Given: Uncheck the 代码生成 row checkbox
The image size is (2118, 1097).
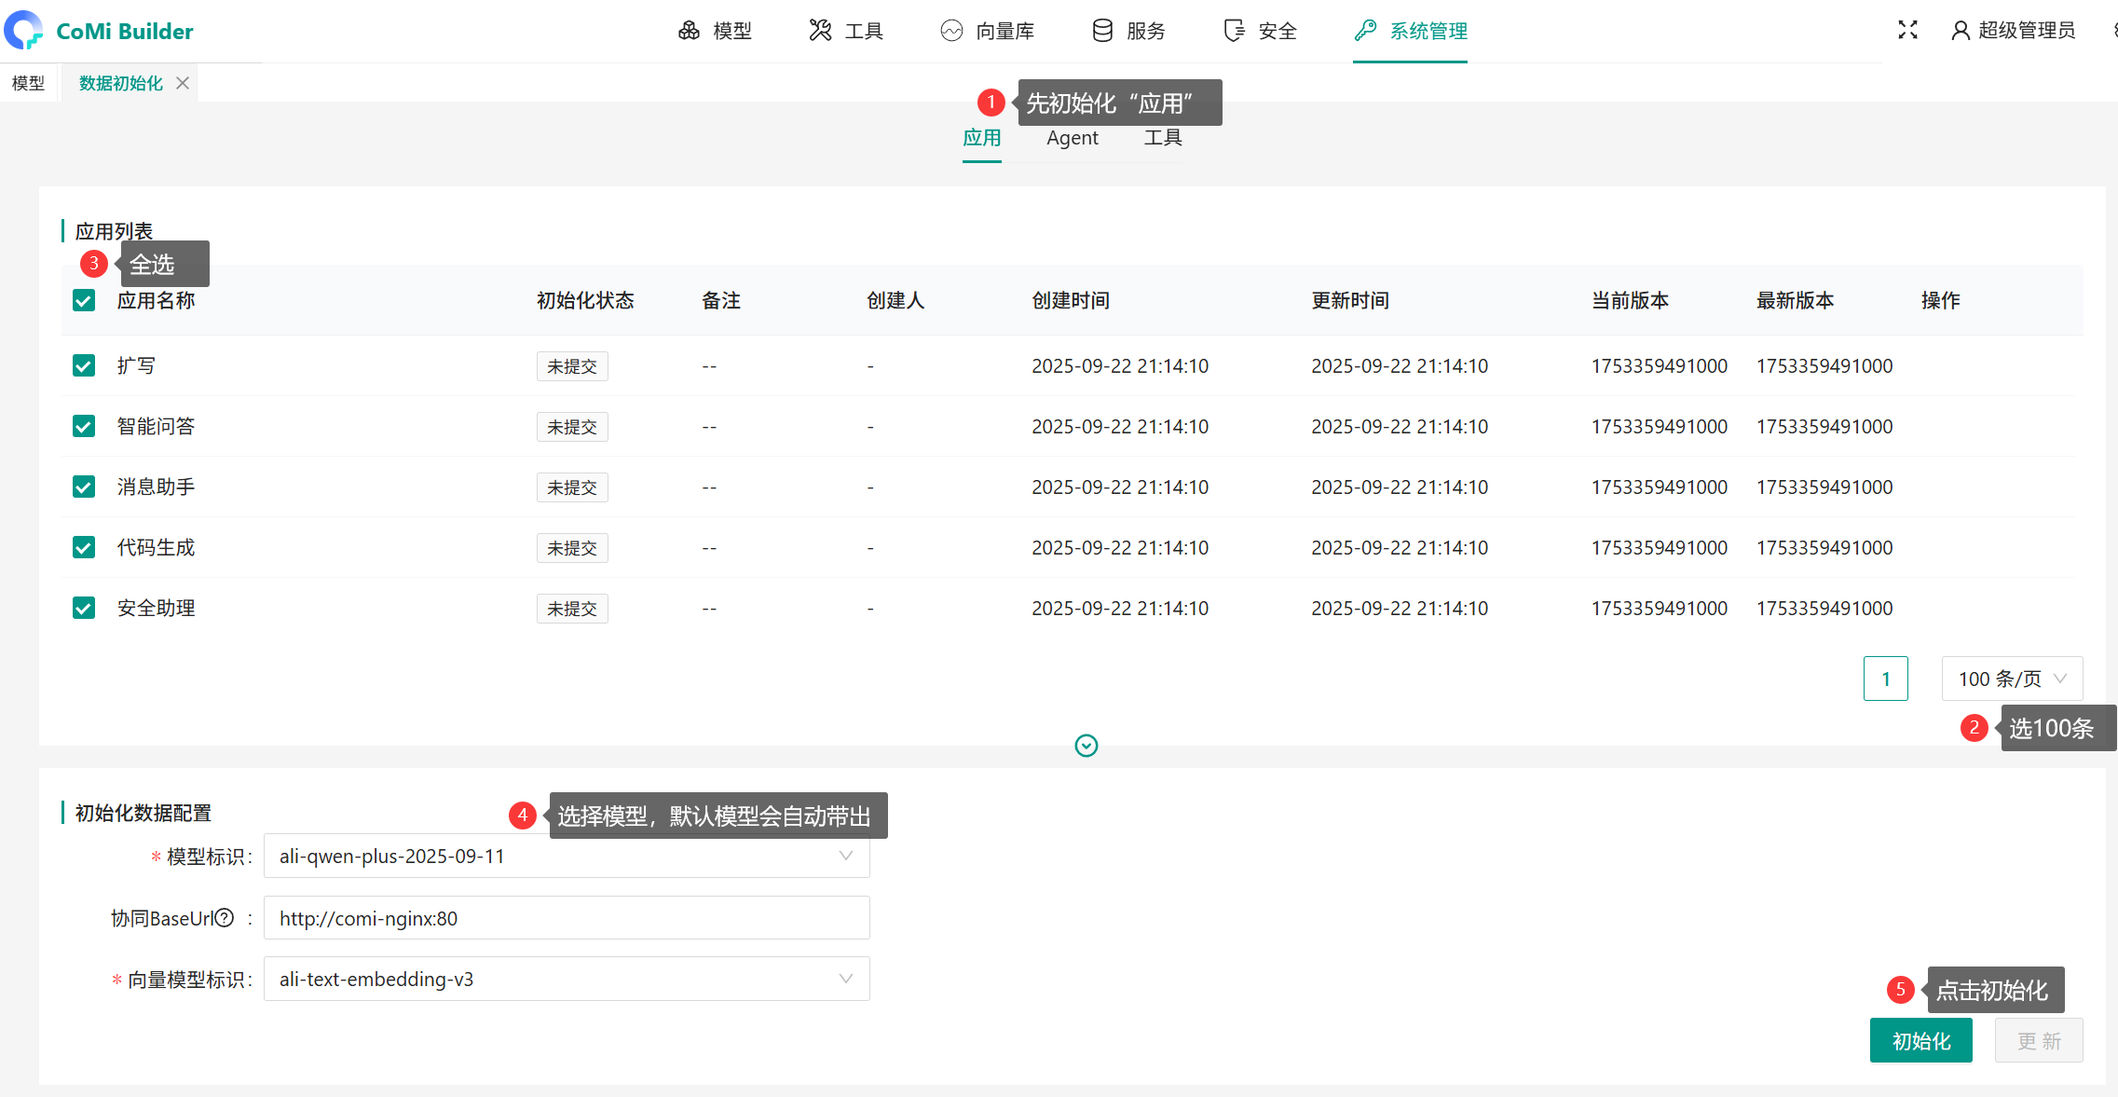Looking at the screenshot, I should click(x=84, y=547).
